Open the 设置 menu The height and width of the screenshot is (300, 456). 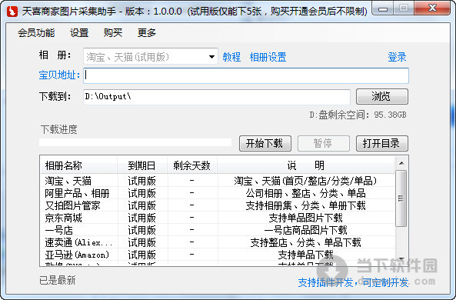coord(79,32)
